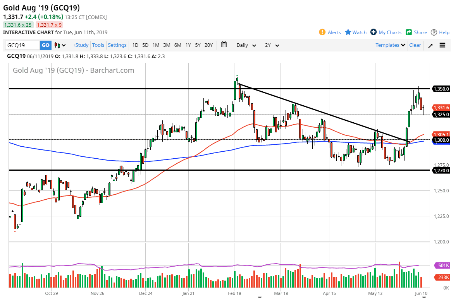Open the Tools menu
Screen dimensions: 451x298
coord(98,45)
